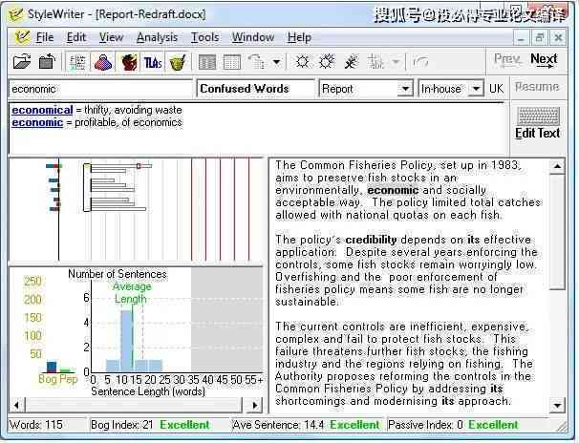Restore the document child window
The width and height of the screenshot is (579, 443).
tap(540, 37)
